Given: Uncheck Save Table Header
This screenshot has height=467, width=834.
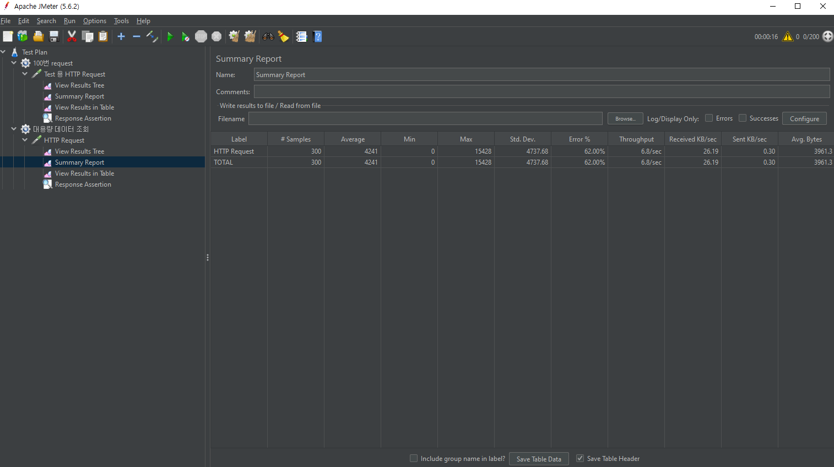Looking at the screenshot, I should [580, 458].
